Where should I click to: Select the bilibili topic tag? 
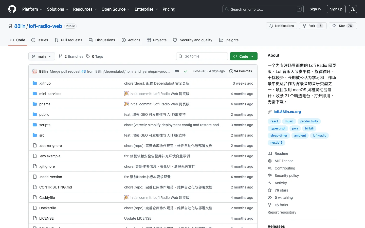(309, 128)
